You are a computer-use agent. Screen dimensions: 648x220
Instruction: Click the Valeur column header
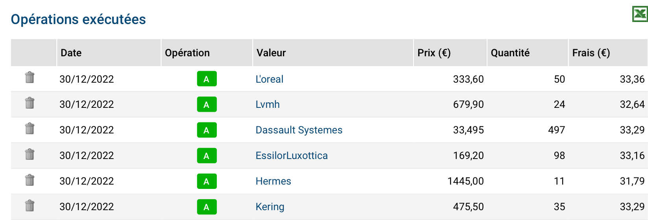click(x=333, y=53)
